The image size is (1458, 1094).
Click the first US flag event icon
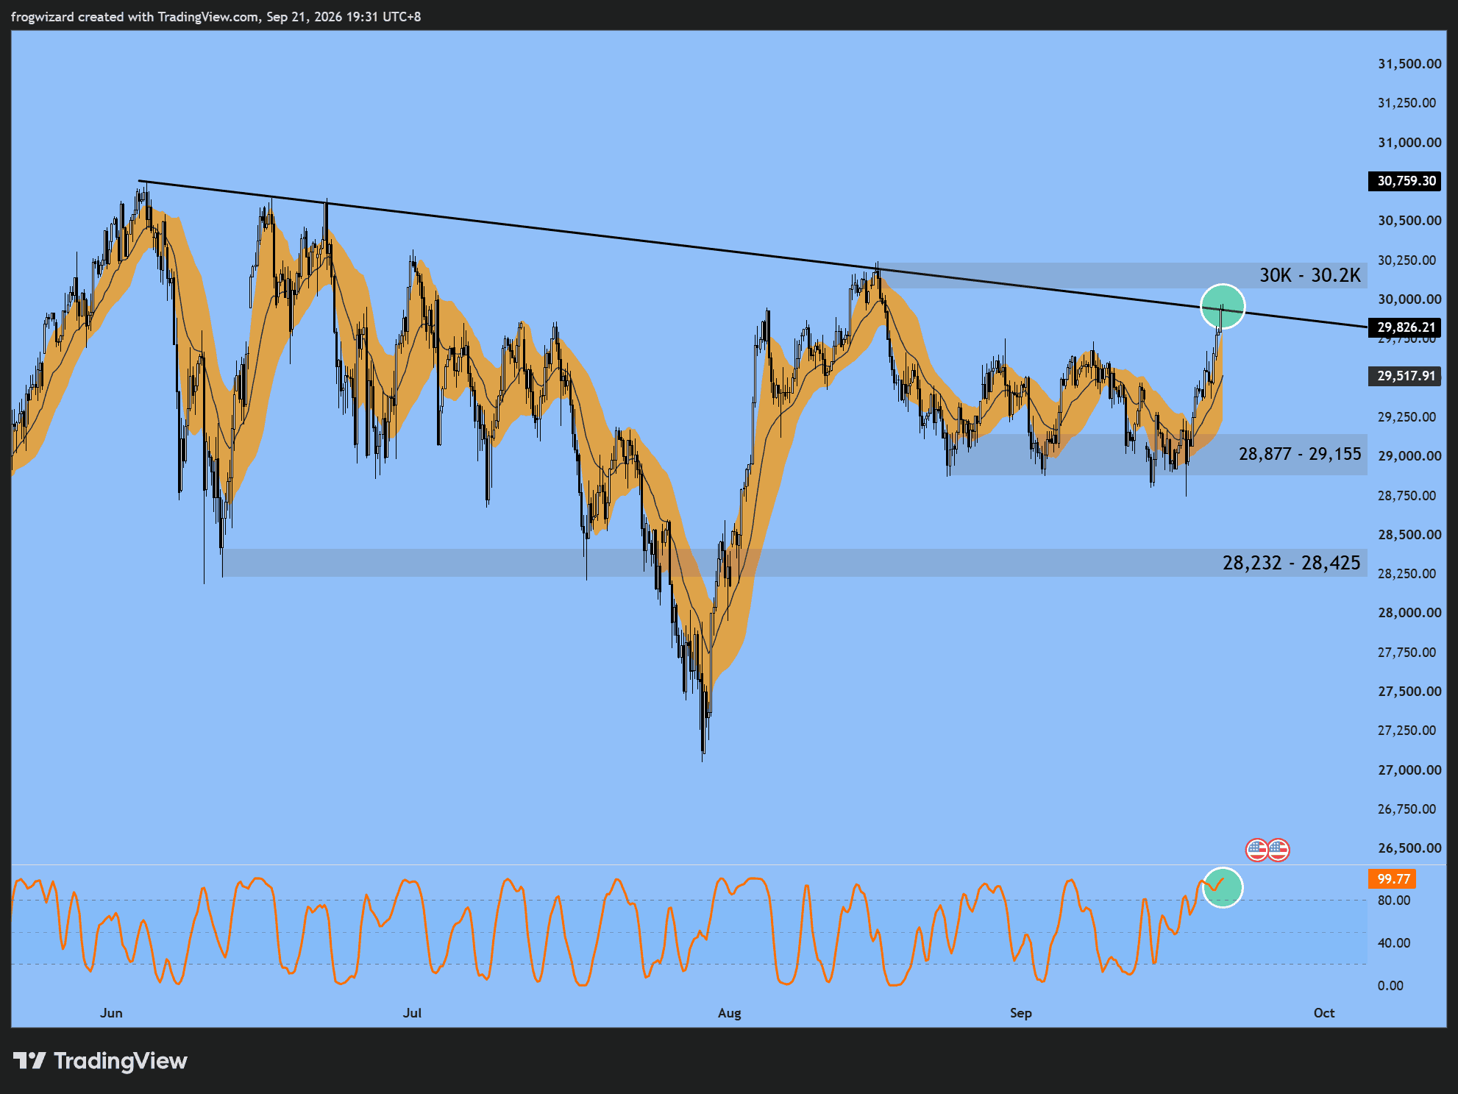point(1256,850)
